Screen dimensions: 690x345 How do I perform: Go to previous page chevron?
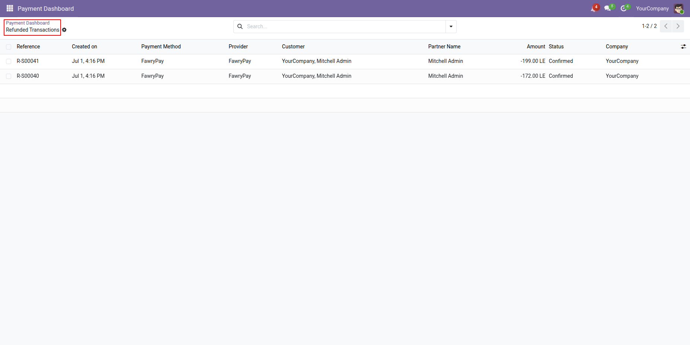tap(666, 26)
